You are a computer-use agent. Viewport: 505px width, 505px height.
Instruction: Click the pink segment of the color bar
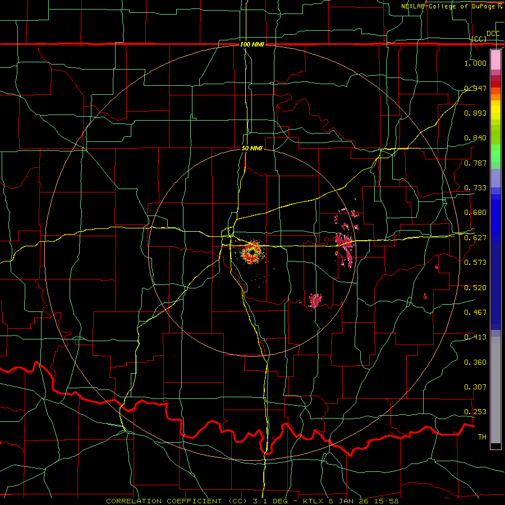(495, 59)
